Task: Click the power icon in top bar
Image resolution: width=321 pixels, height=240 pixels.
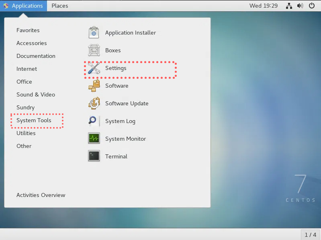Action: pyautogui.click(x=312, y=6)
